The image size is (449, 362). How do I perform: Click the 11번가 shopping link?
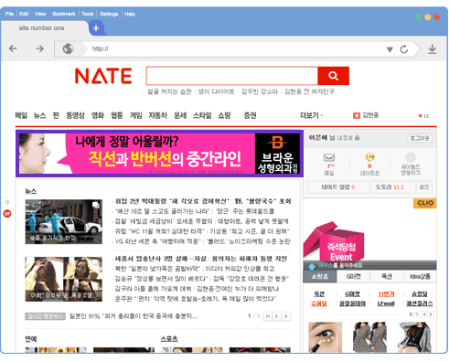click(386, 294)
